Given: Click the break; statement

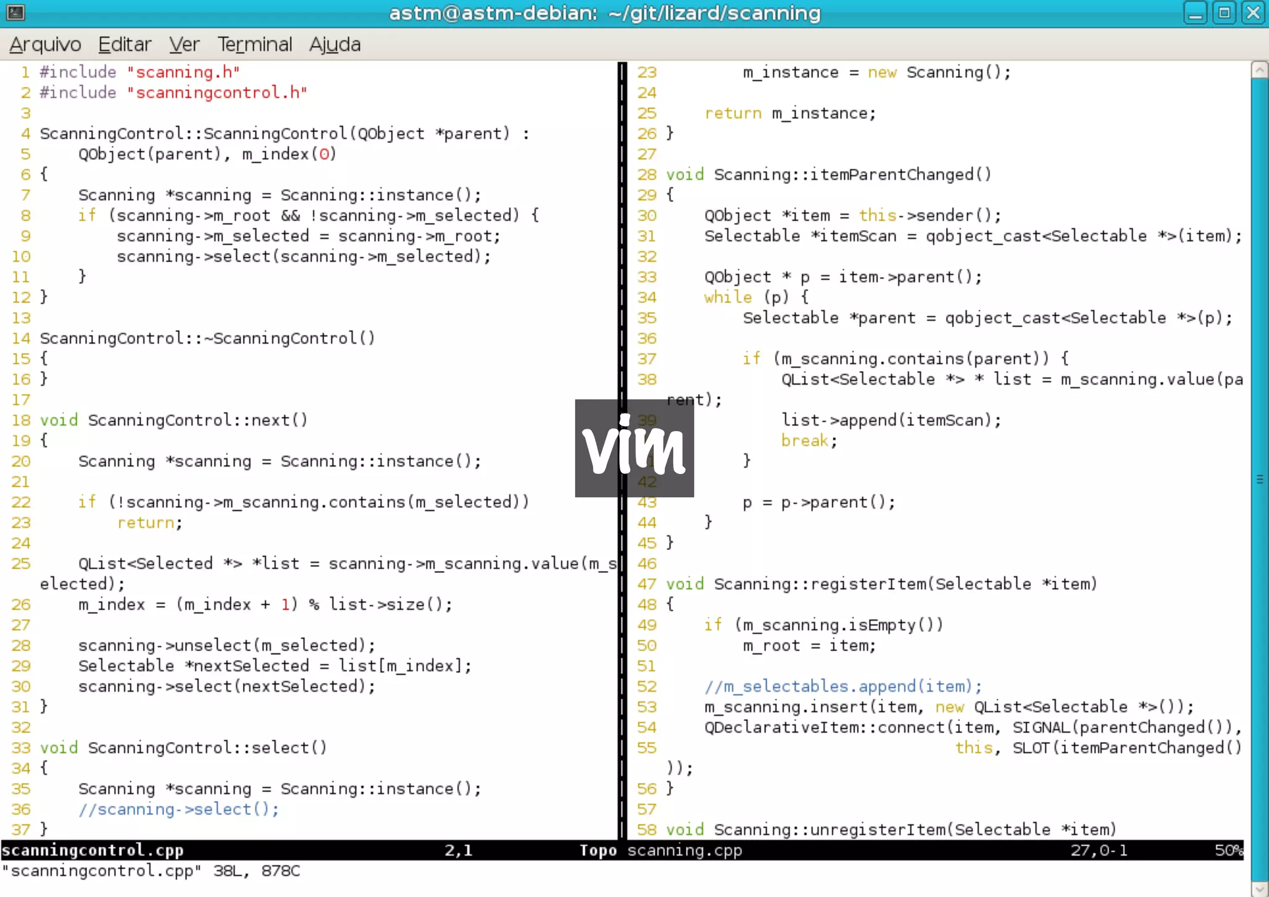Looking at the screenshot, I should (809, 440).
